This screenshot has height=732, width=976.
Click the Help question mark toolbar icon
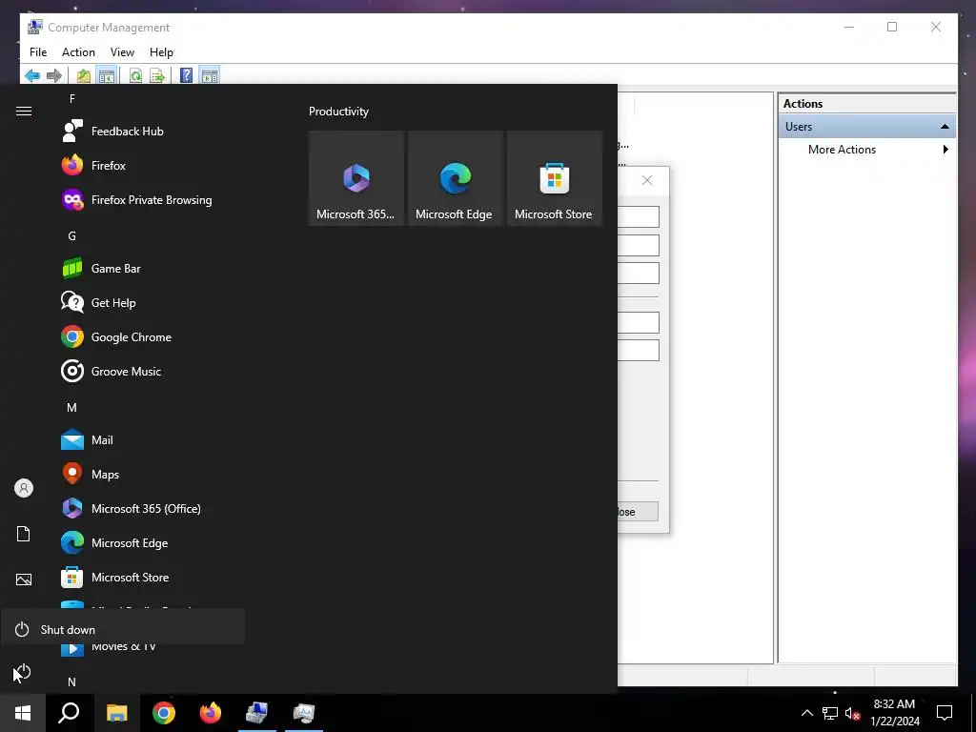pos(186,76)
